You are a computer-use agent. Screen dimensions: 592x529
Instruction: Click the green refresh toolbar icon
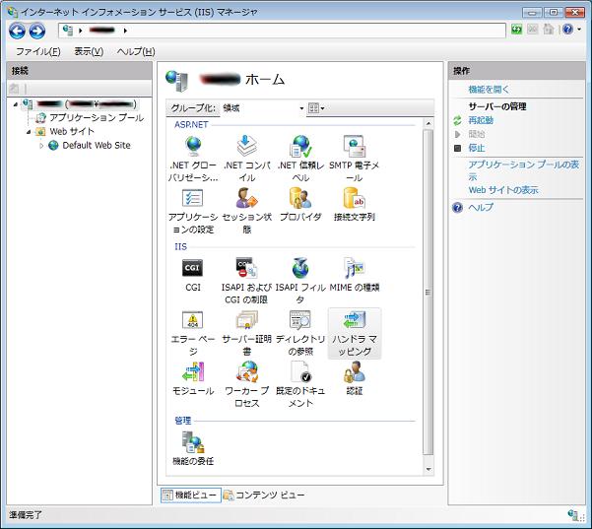coord(516,30)
